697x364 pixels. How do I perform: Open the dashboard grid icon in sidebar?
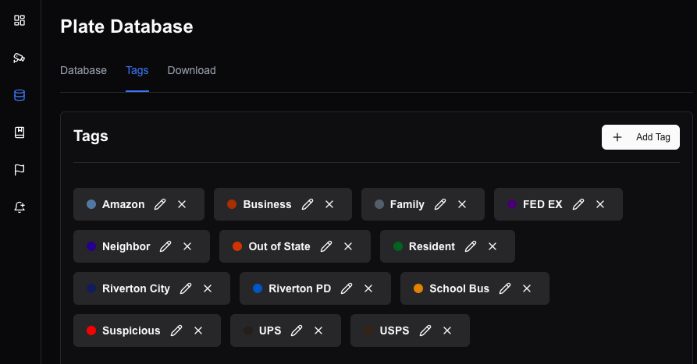point(20,20)
